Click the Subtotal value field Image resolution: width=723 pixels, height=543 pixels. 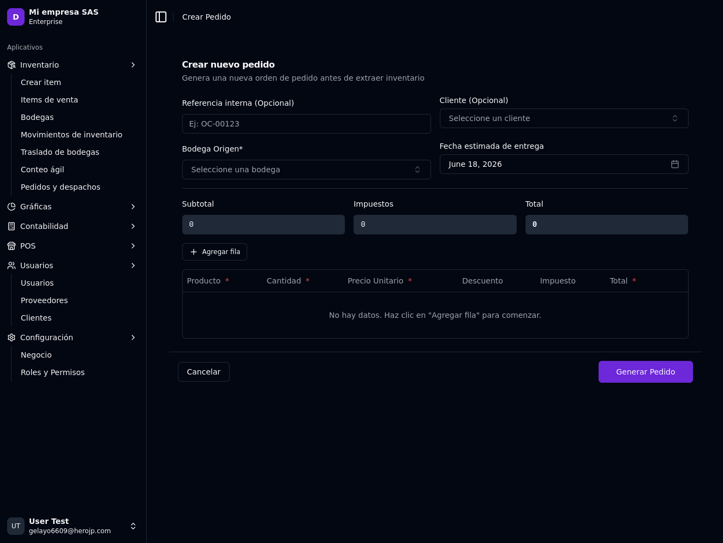(x=264, y=225)
